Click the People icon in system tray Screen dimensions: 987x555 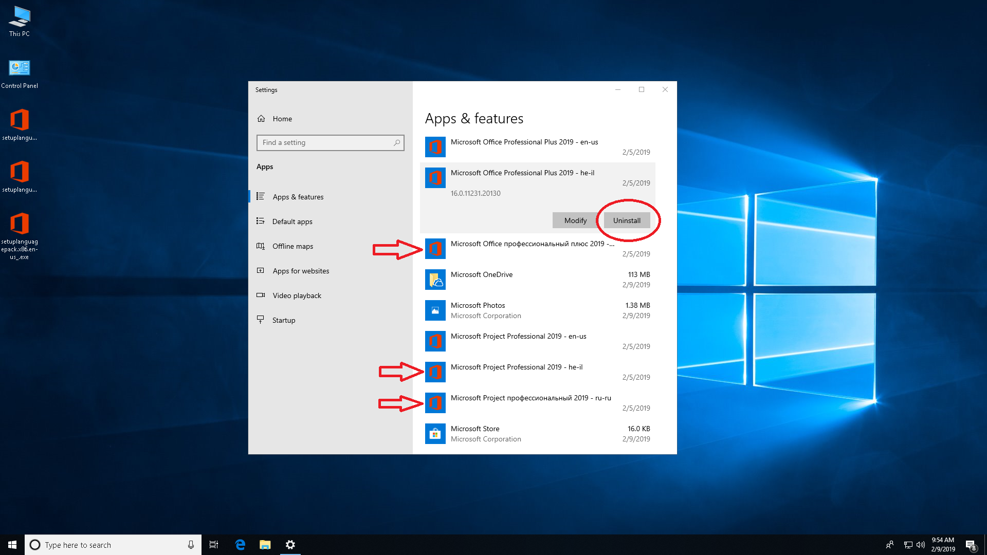click(x=890, y=545)
